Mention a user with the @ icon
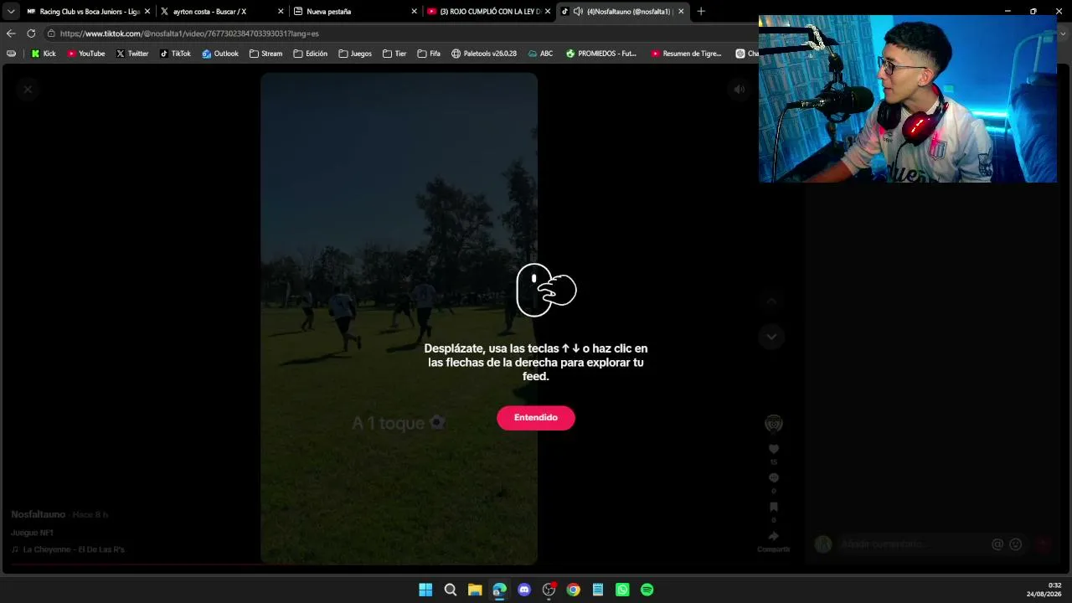The height and width of the screenshot is (603, 1072). [x=997, y=544]
